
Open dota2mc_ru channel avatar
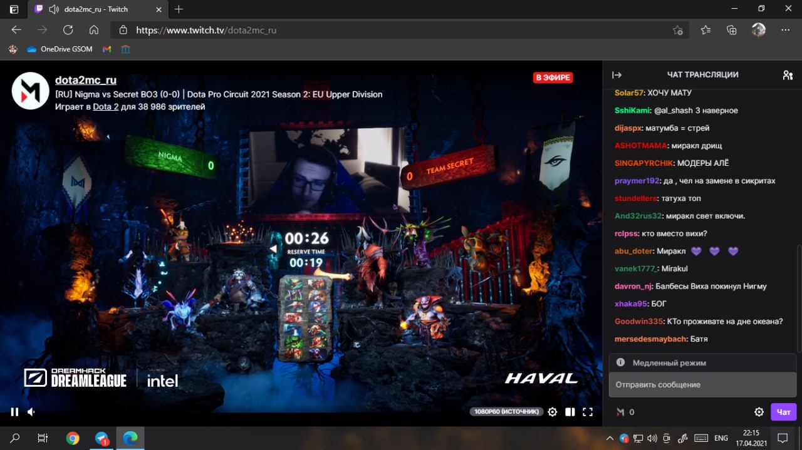tap(30, 91)
